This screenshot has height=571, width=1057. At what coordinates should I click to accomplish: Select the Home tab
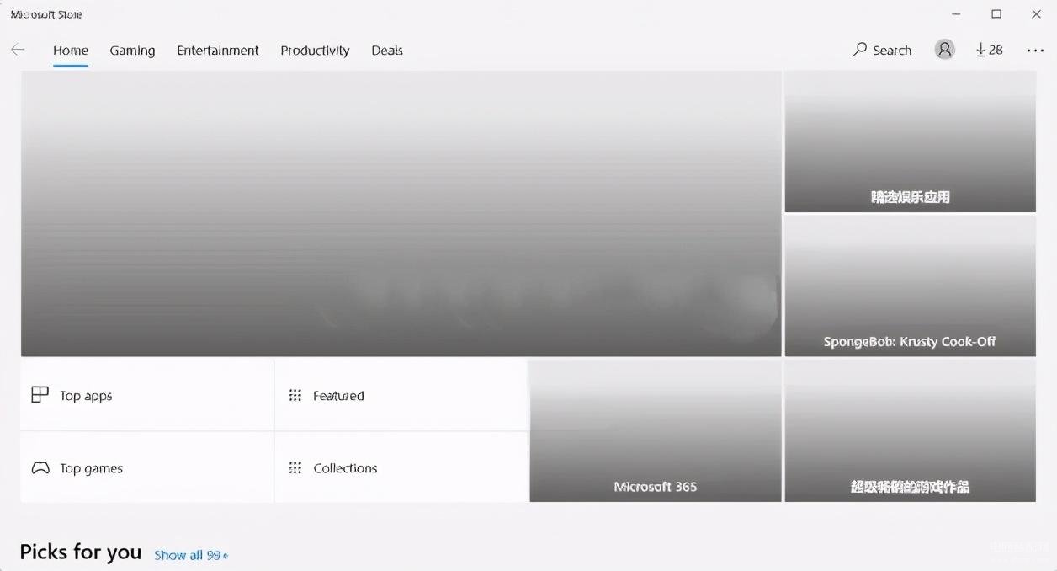tap(71, 51)
